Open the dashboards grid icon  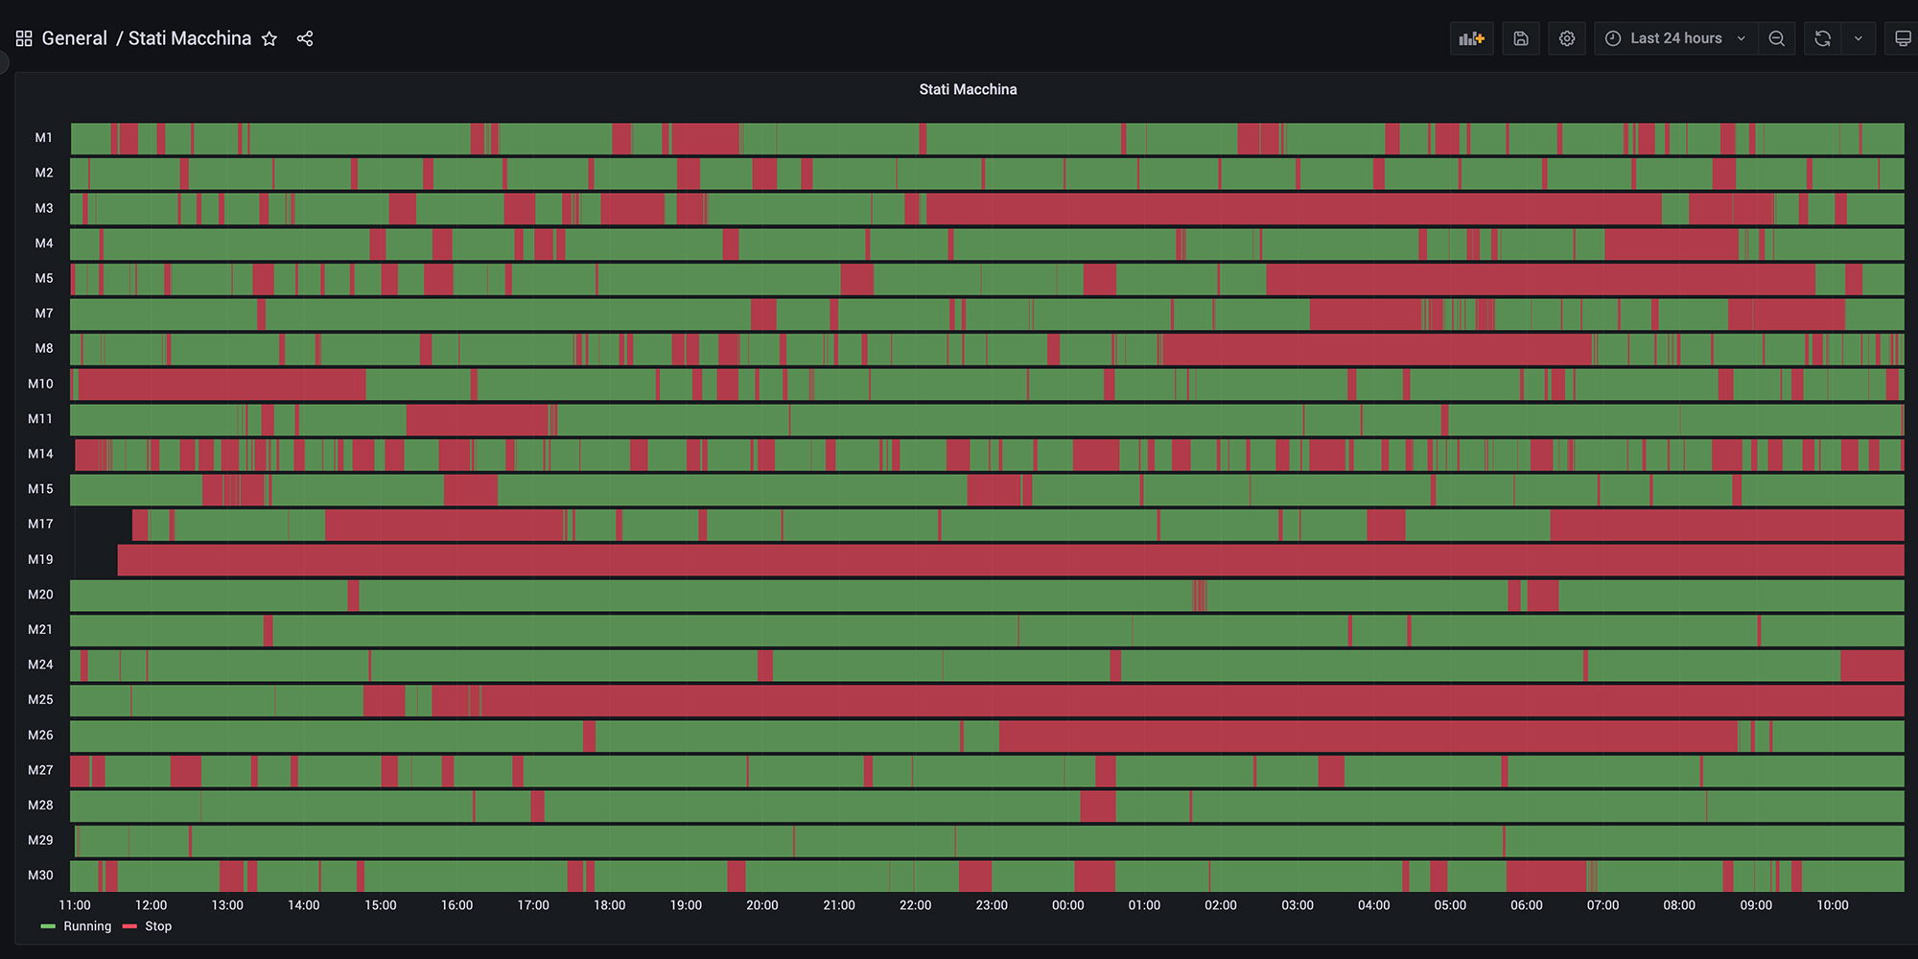[x=24, y=38]
